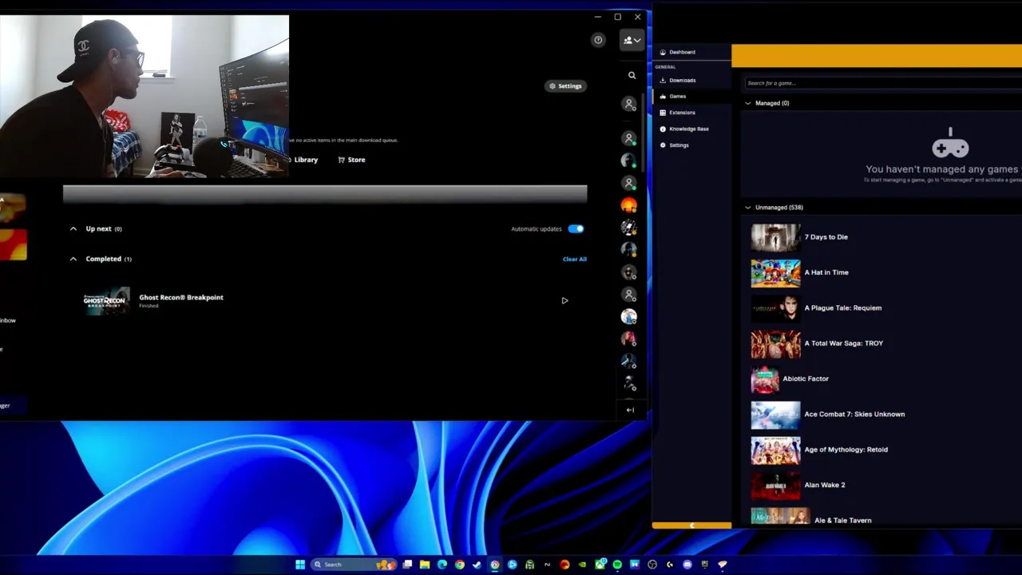Collapse the Up next section

(x=73, y=228)
